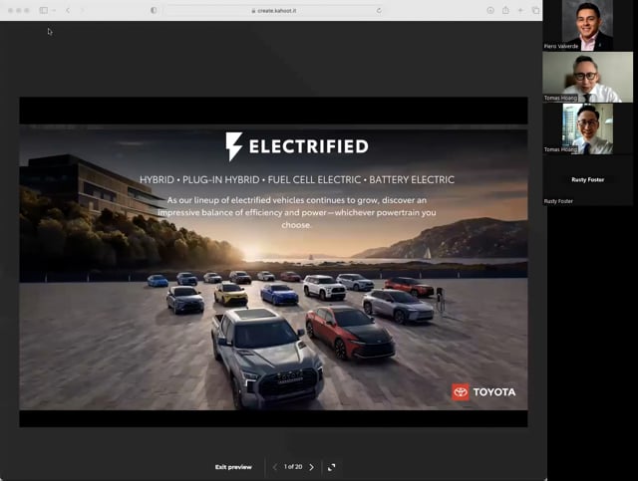Click the Safari forward arrow
The width and height of the screenshot is (638, 481).
pyautogui.click(x=82, y=10)
